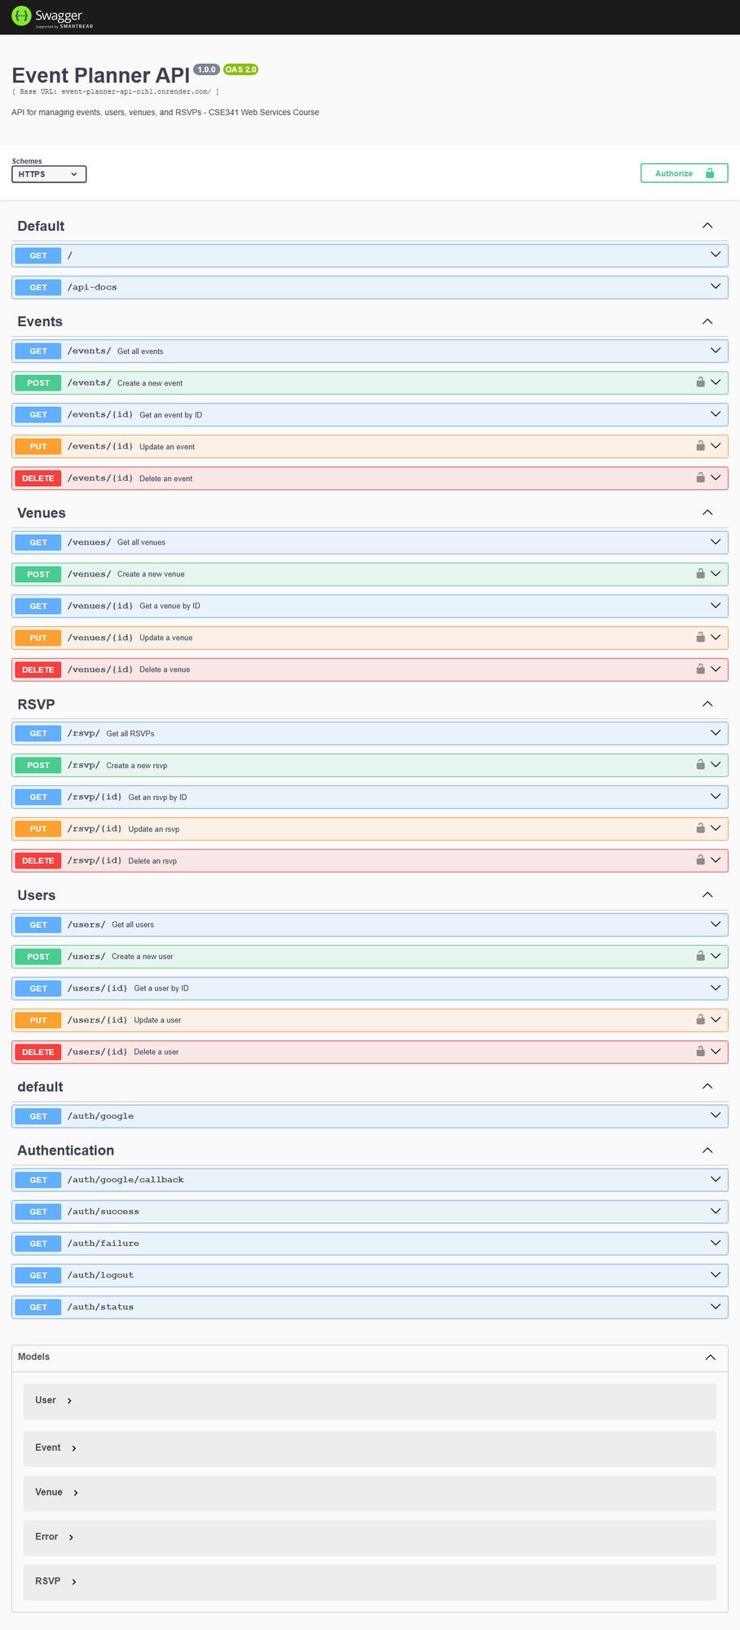Collapse the Authentication section chevron

point(707,1151)
